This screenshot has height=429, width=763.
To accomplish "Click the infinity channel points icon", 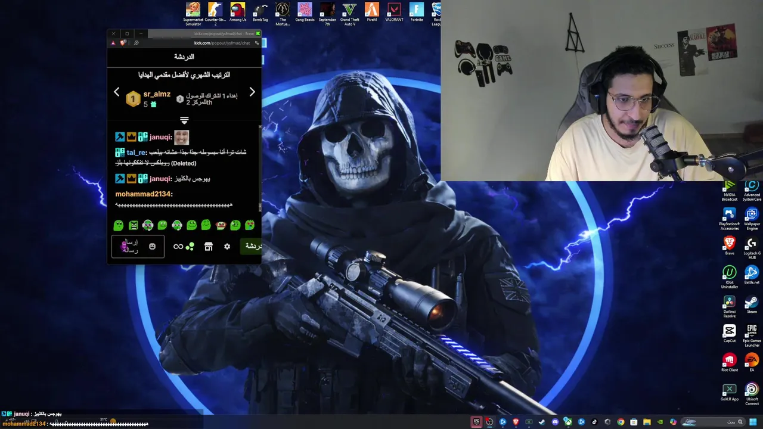I will (x=178, y=247).
